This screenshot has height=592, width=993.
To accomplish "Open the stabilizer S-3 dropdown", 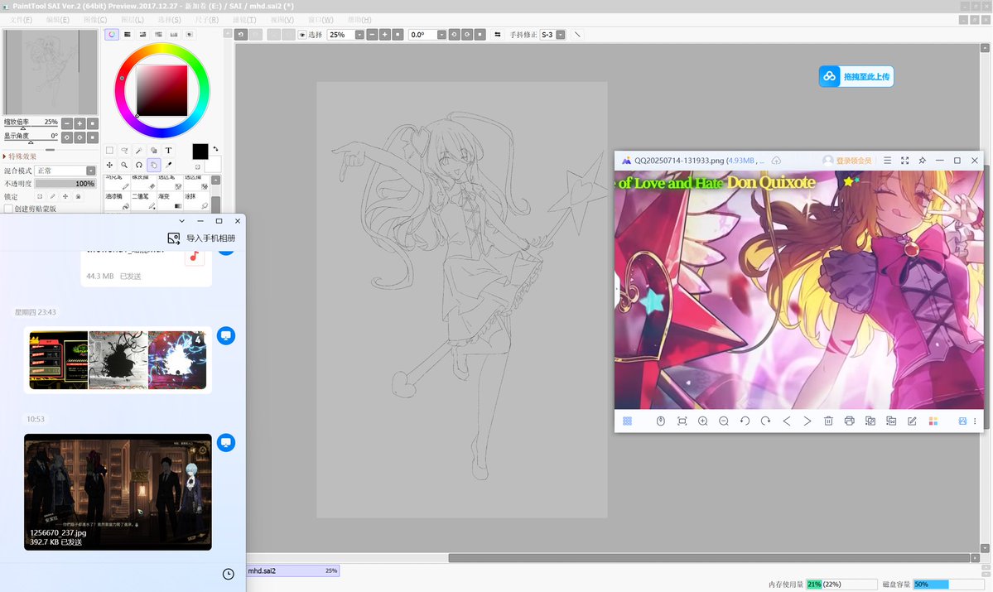I will pos(561,35).
